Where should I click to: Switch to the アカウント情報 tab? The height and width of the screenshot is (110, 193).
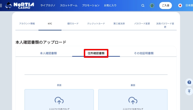[x=27, y=24]
